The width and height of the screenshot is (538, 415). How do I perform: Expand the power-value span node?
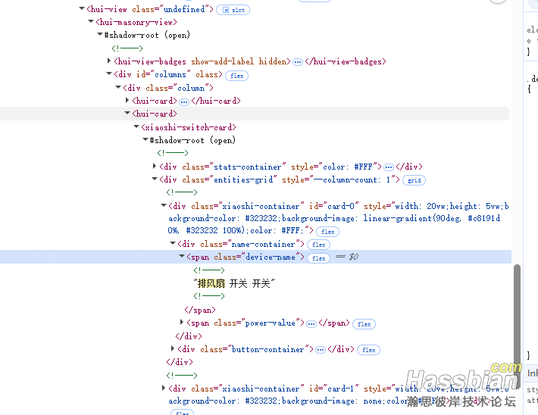click(x=182, y=323)
